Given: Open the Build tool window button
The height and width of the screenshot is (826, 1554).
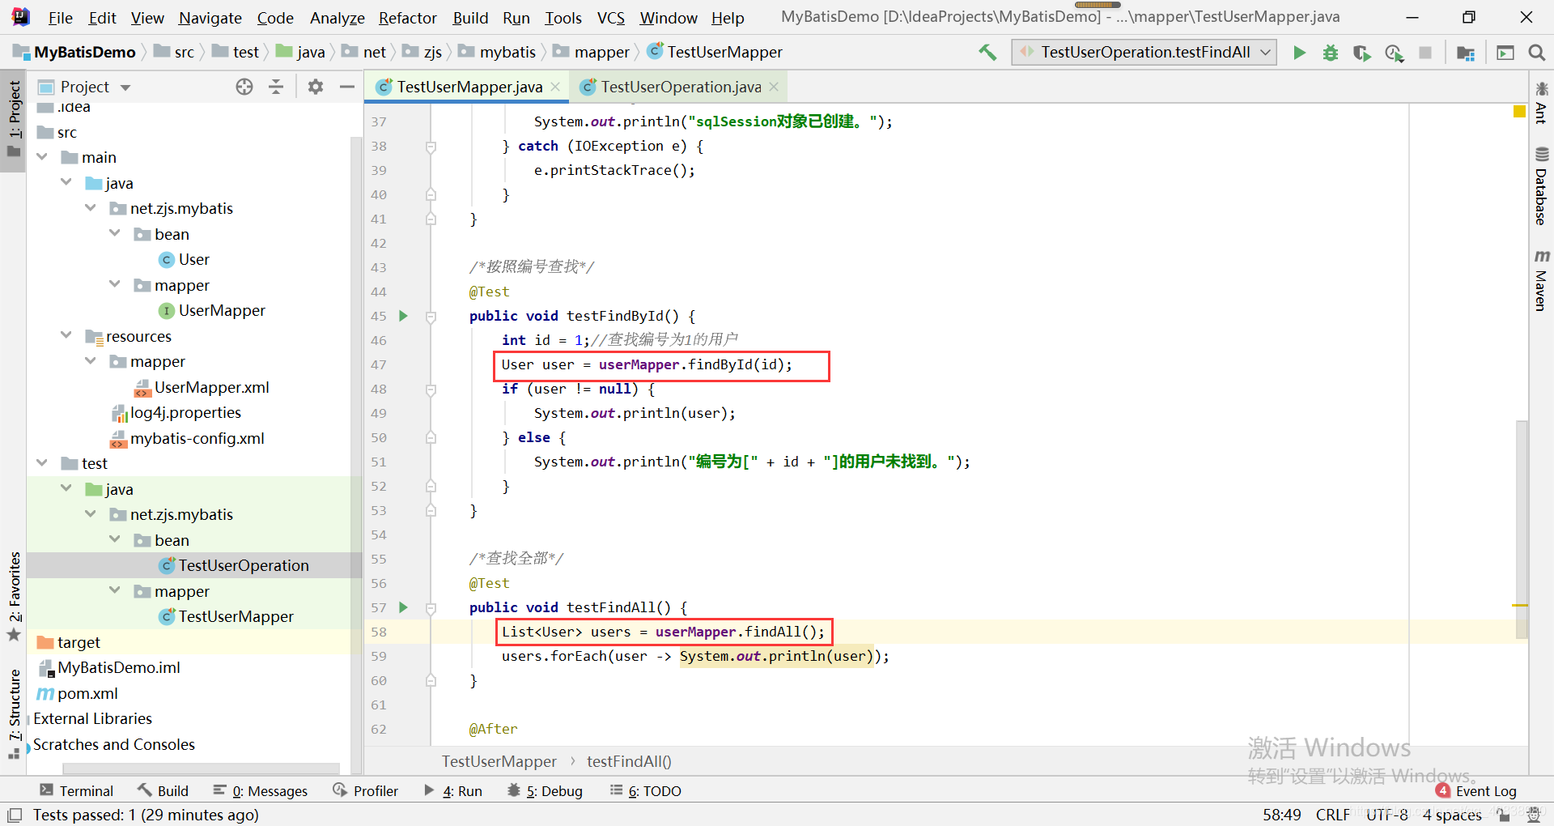Looking at the screenshot, I should [163, 790].
